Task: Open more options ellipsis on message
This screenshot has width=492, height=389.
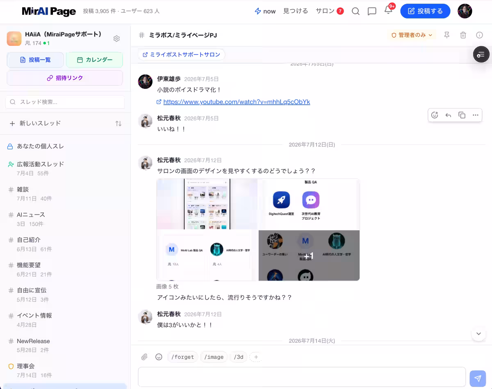Action: tap(475, 115)
